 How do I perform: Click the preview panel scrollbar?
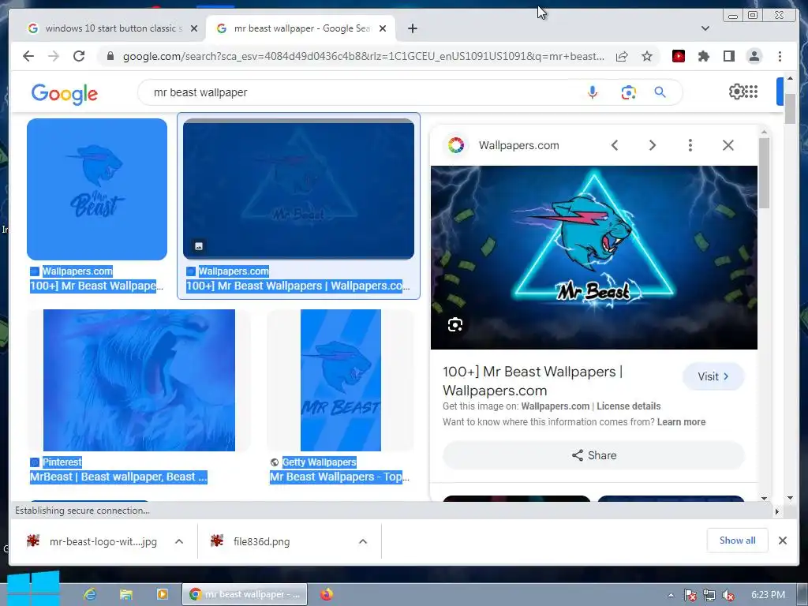coord(764,173)
